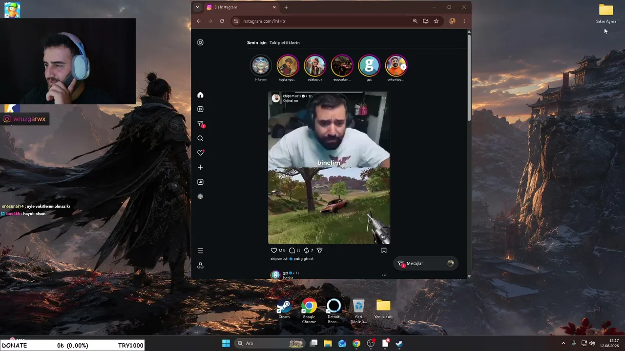
Task: Switch to the 'Senin için' feed tab
Action: coord(257,43)
